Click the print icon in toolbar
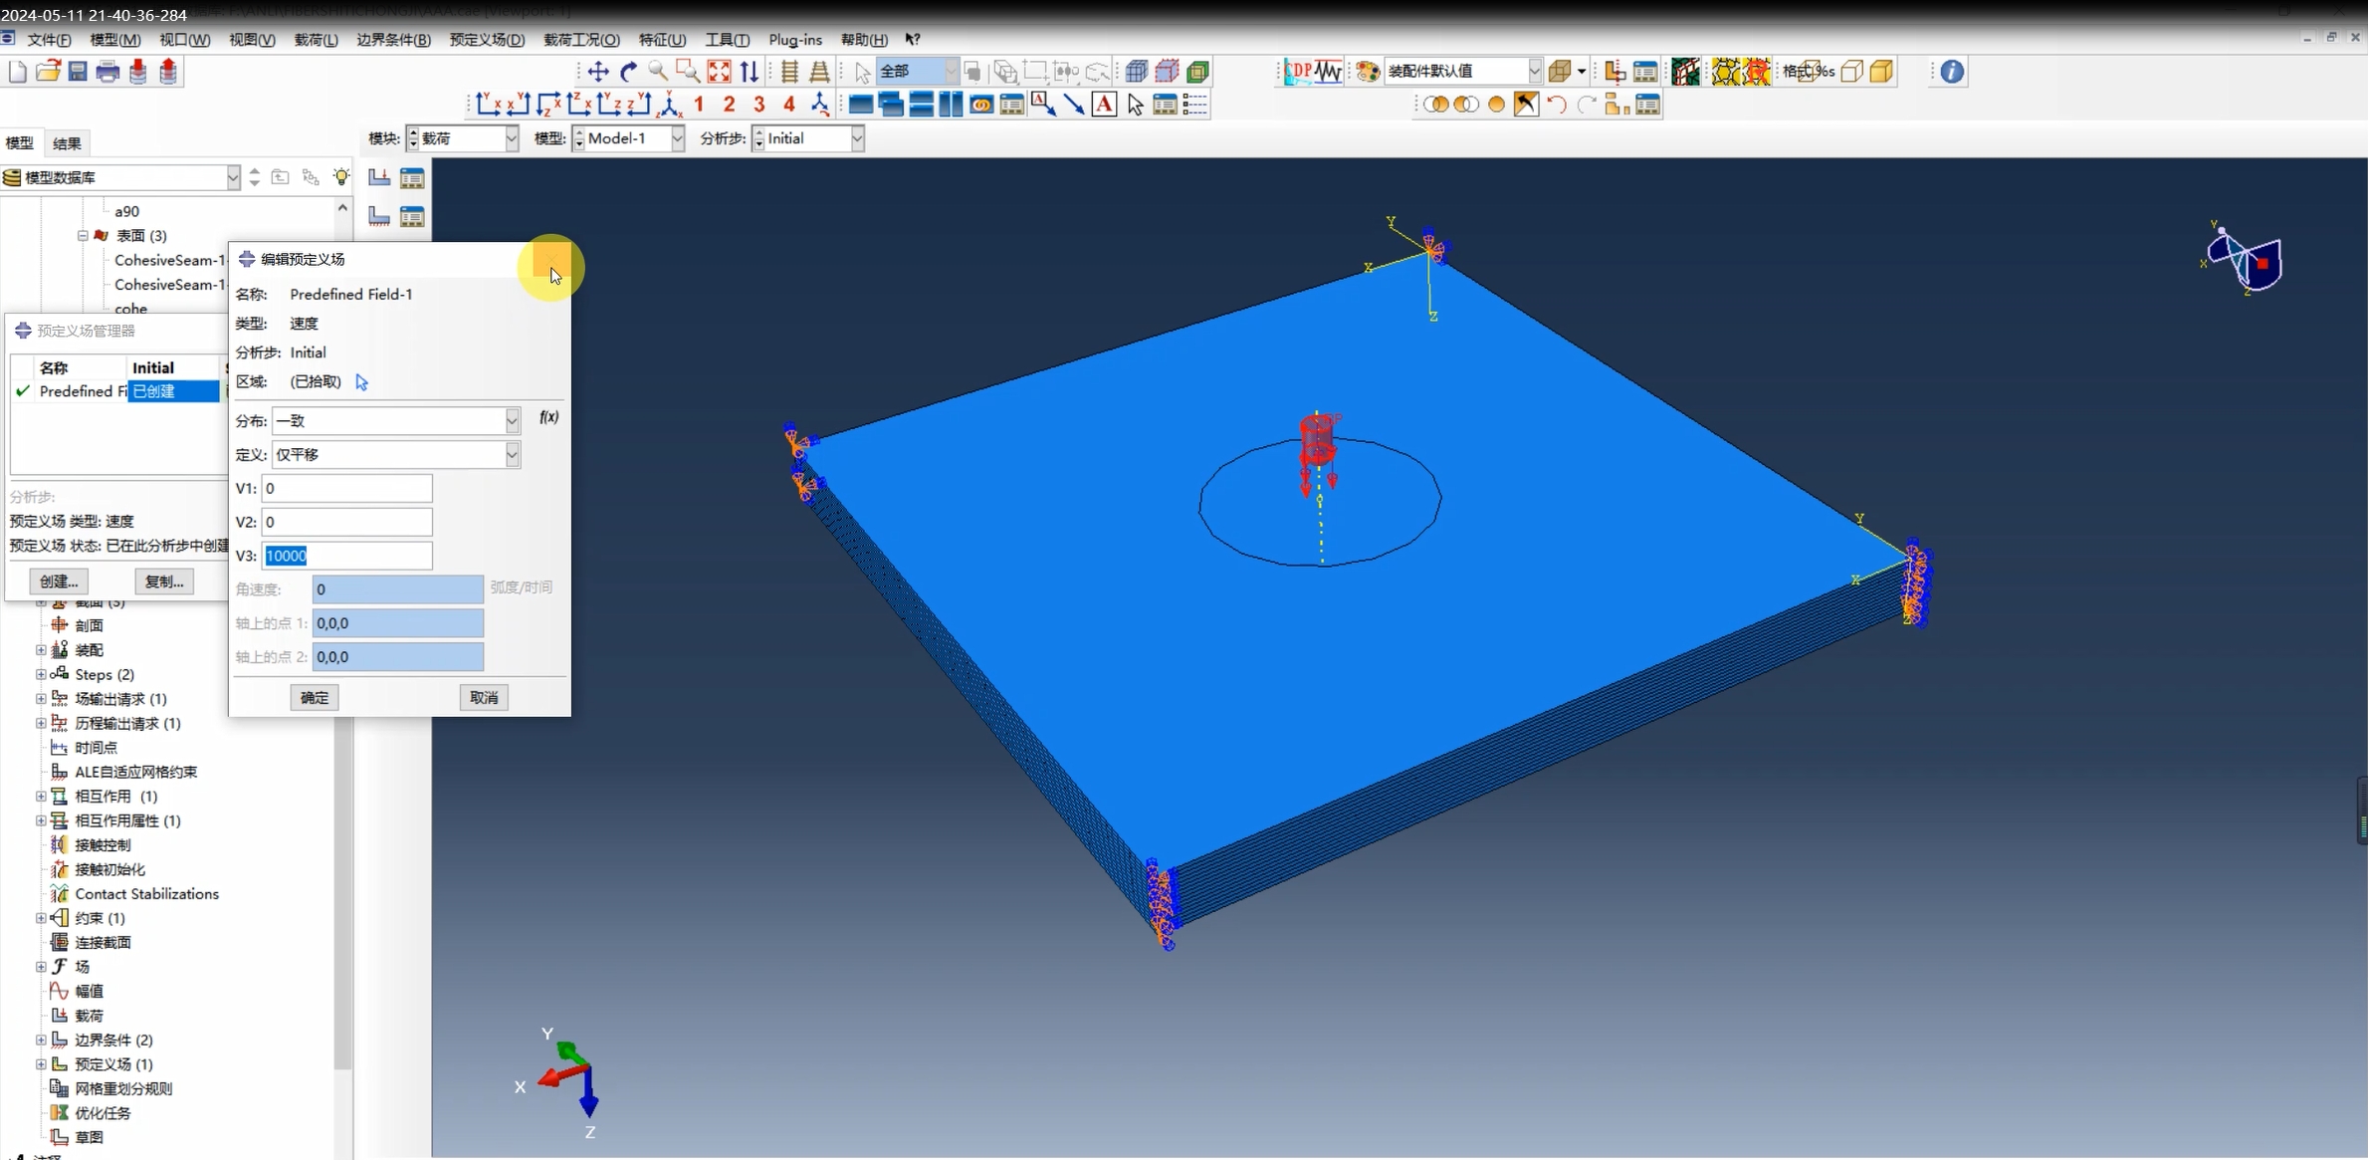Image resolution: width=2368 pixels, height=1160 pixels. [108, 72]
